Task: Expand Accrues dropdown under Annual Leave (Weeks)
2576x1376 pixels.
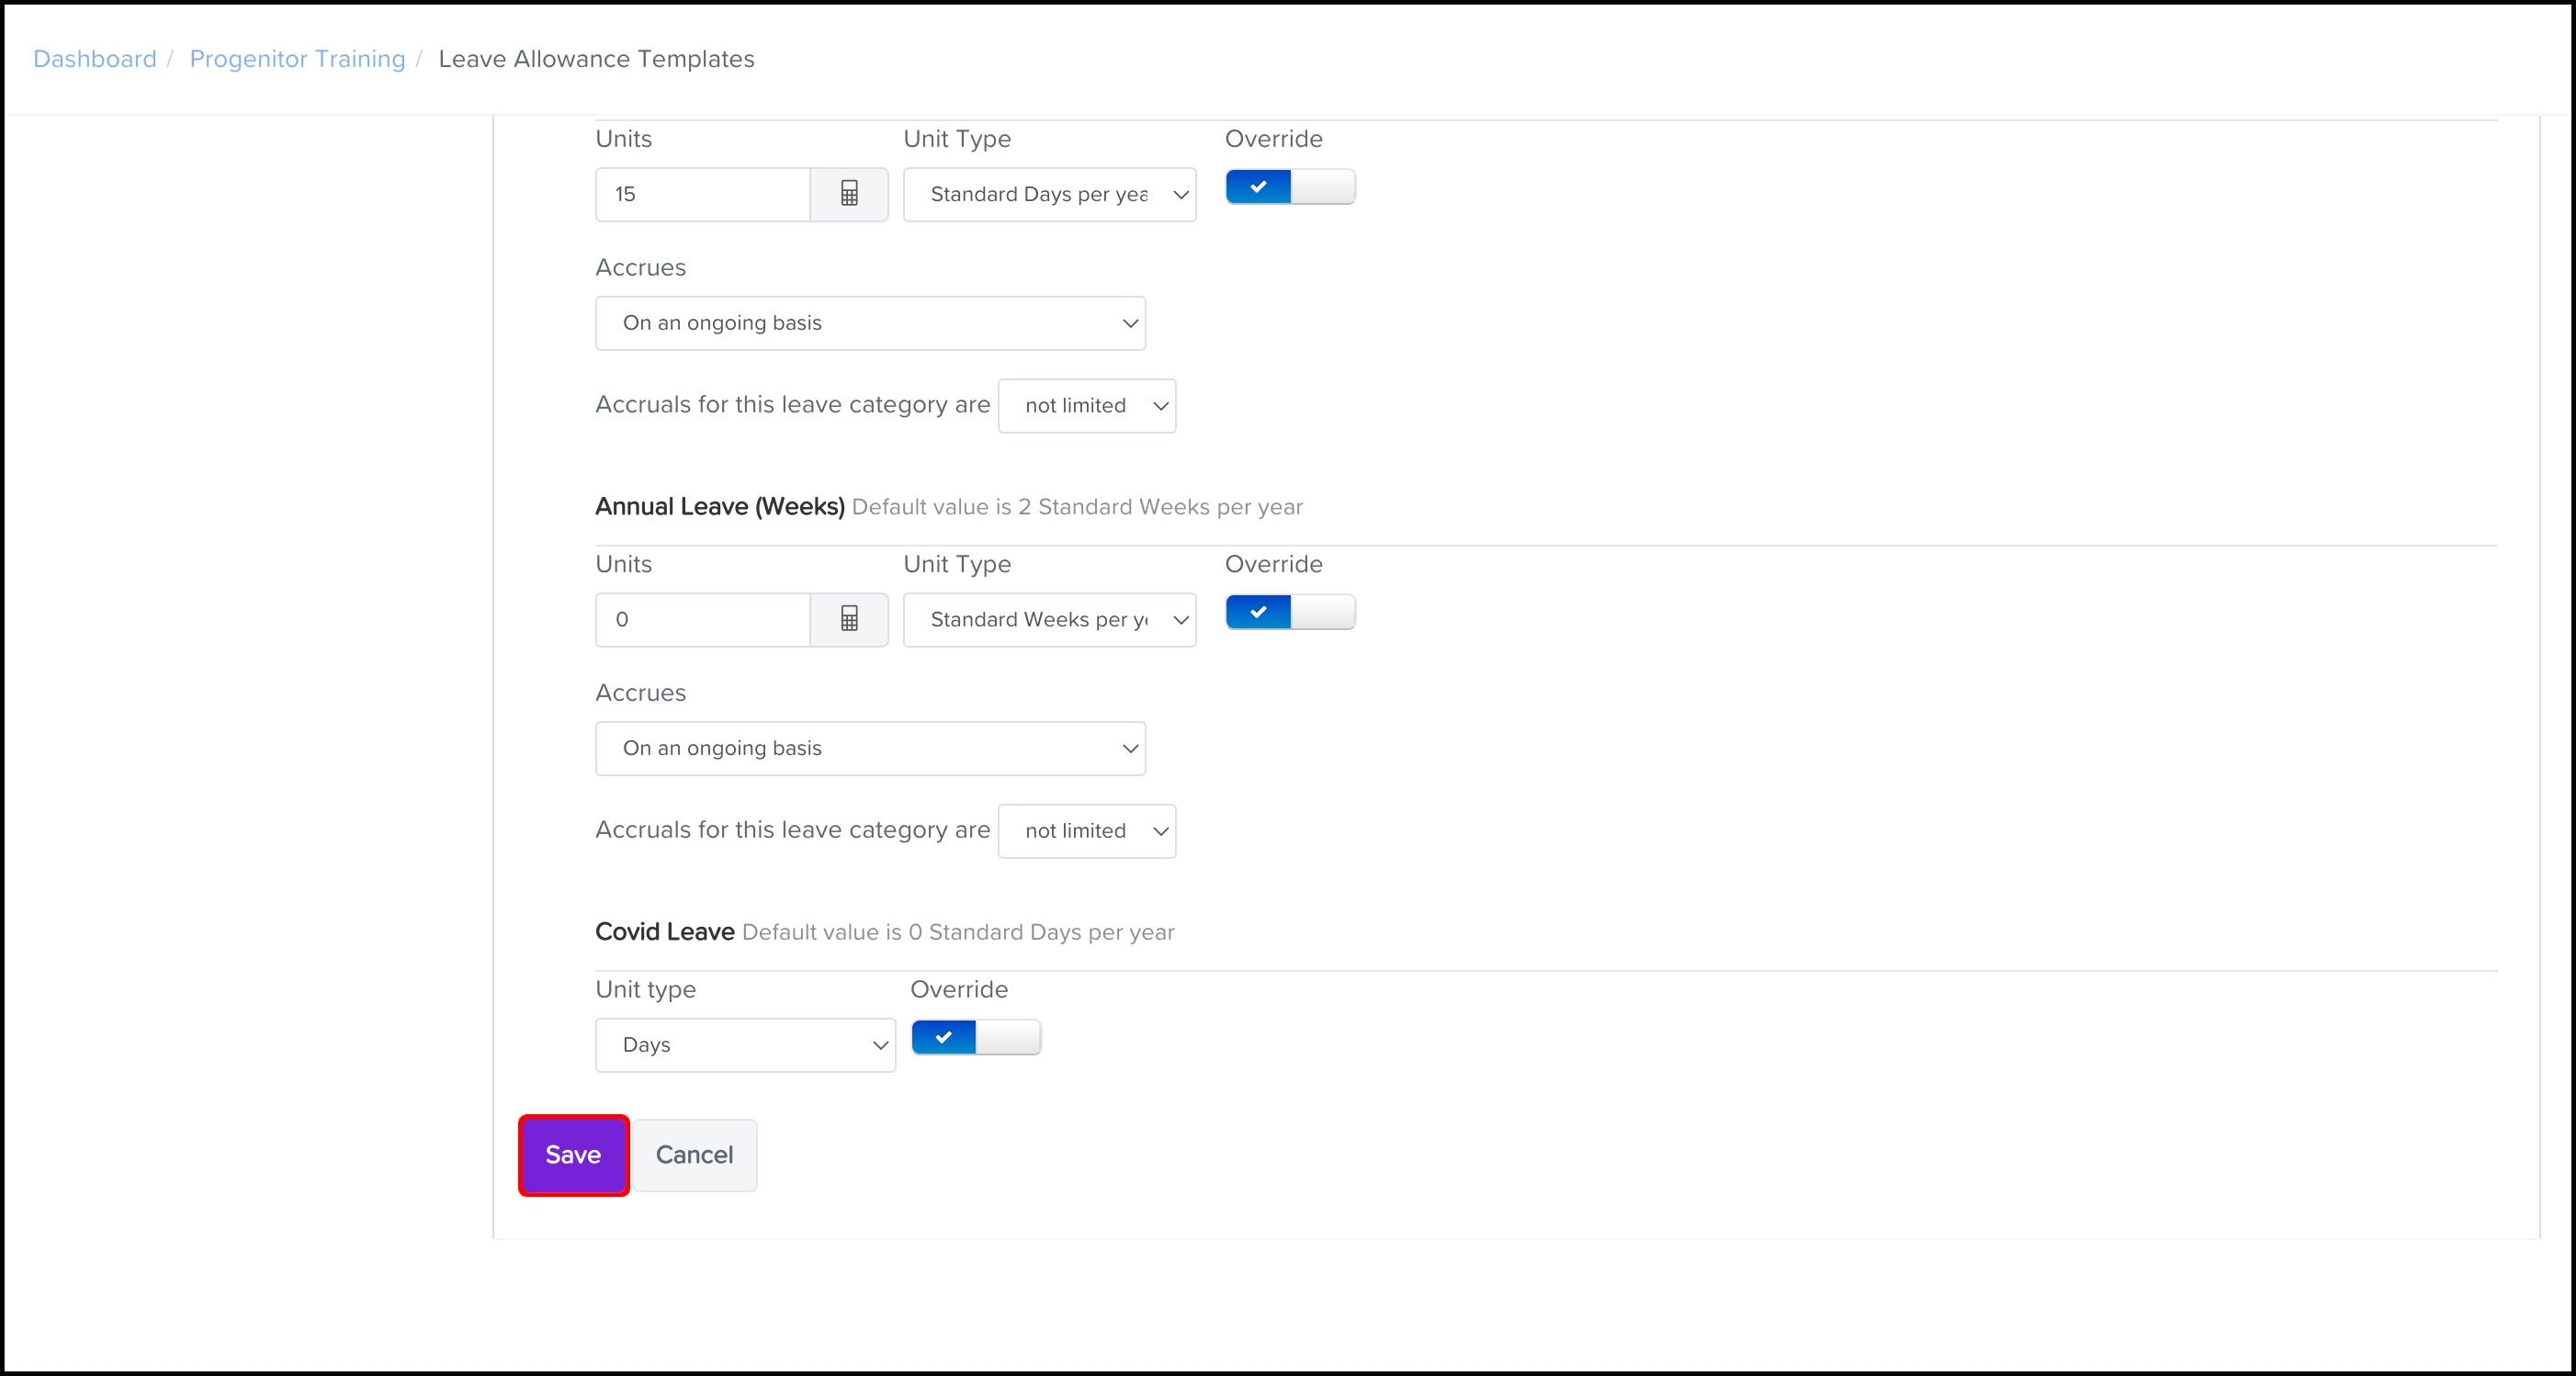Action: [870, 748]
